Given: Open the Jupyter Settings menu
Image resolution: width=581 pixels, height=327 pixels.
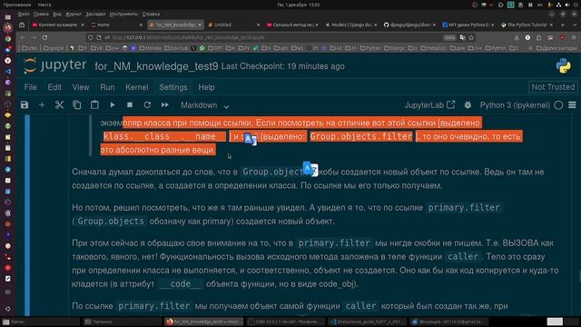Looking at the screenshot, I should point(173,87).
